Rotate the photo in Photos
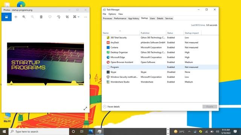241x135 pixels. pos(59,17)
